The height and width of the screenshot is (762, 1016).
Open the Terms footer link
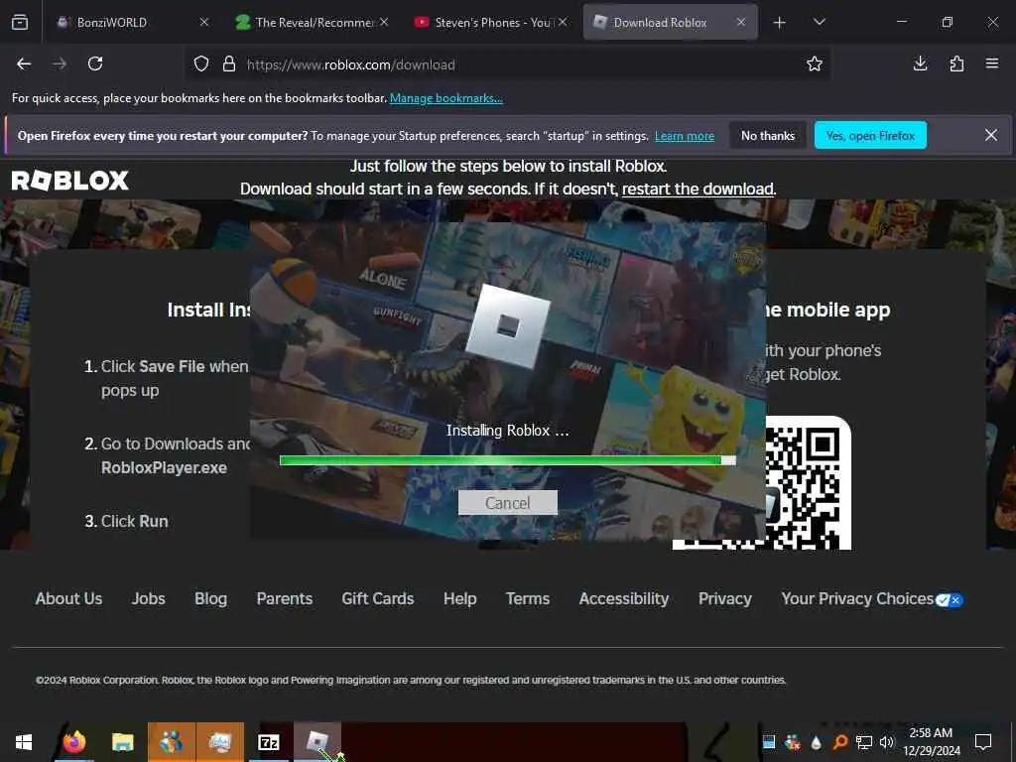pyautogui.click(x=528, y=598)
